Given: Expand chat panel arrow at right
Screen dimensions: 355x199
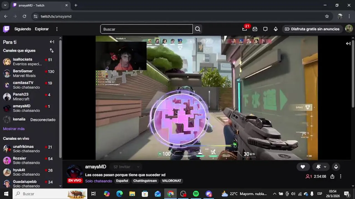Looking at the screenshot, I should click(348, 43).
